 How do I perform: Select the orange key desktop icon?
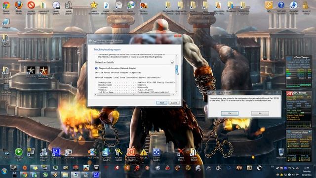(x=269, y=5)
